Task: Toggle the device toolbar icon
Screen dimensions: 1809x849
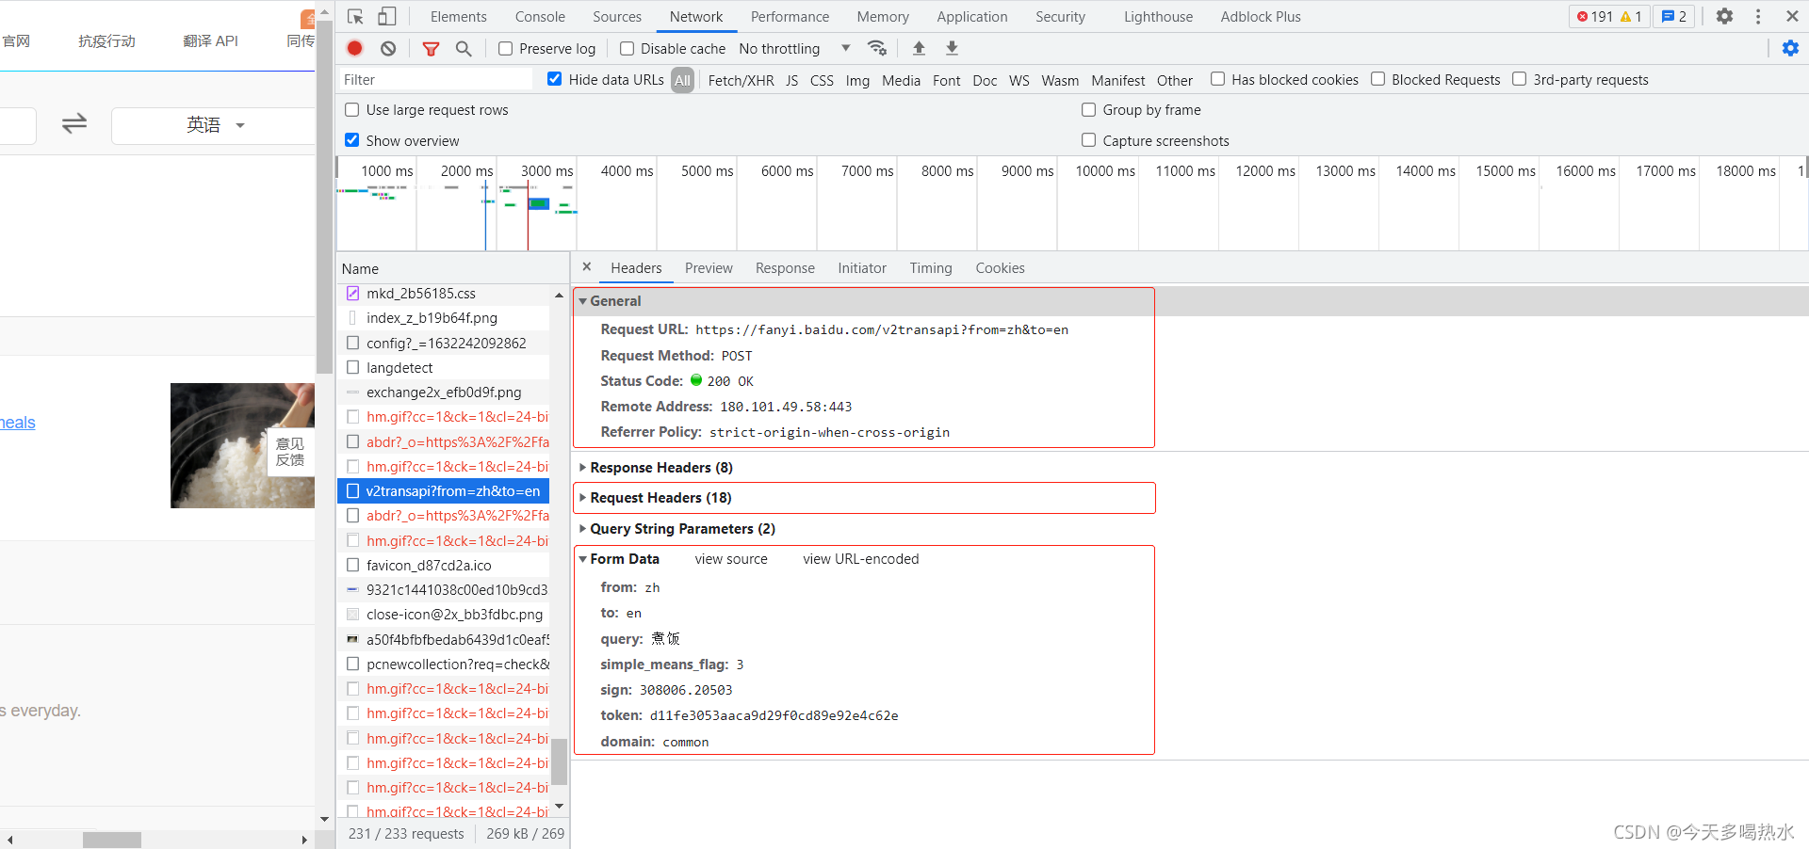Action: tap(387, 17)
